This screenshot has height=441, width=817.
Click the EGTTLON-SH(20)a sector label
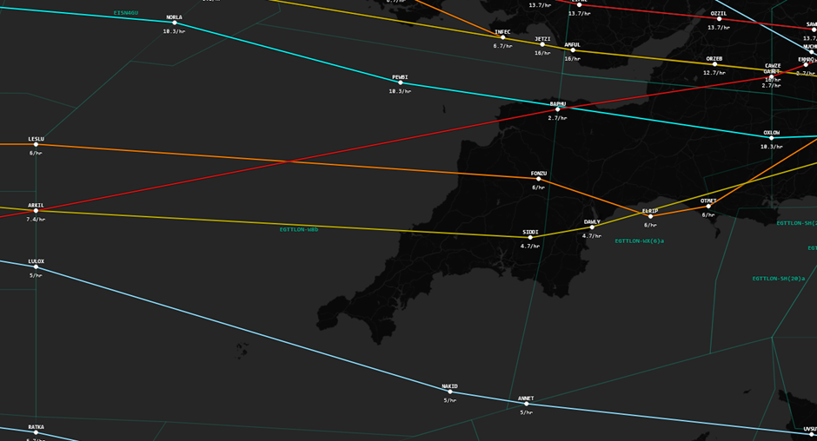780,279
